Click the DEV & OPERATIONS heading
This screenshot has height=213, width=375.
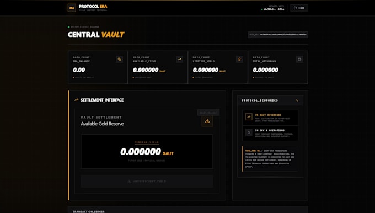coord(270,130)
